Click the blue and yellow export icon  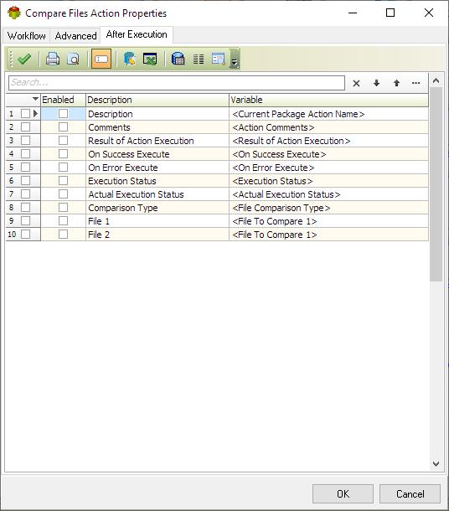(130, 59)
